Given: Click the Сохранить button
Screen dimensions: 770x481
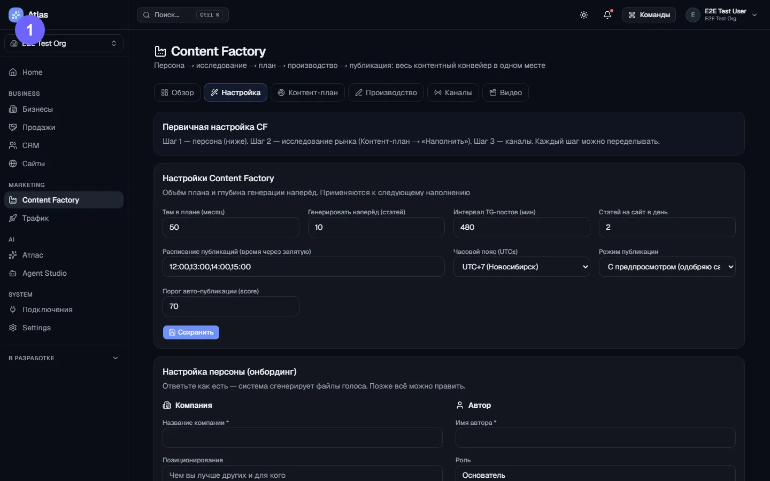Looking at the screenshot, I should point(191,332).
